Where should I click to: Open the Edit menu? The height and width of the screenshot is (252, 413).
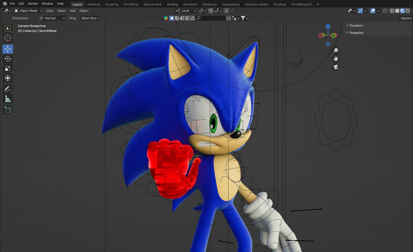click(21, 4)
